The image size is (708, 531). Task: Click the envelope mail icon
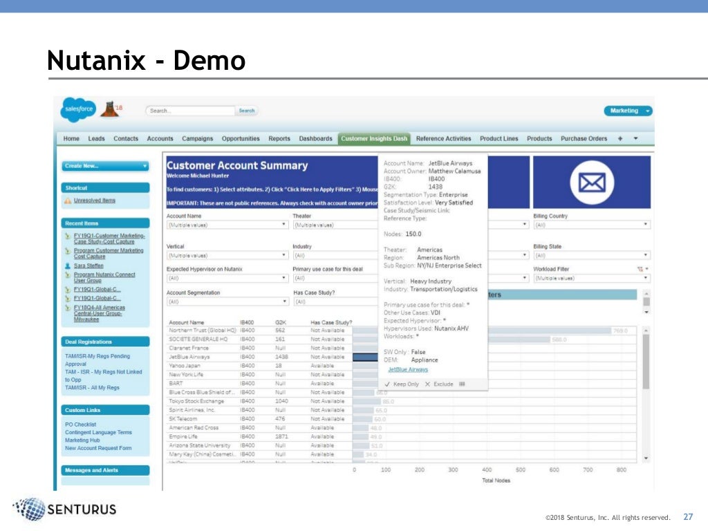(x=592, y=183)
